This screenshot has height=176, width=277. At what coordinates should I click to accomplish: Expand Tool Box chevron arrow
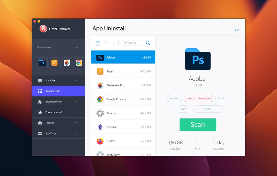75,123
